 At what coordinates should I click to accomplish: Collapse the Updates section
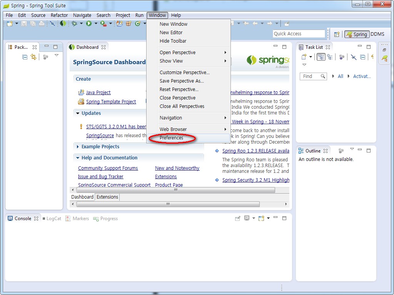pos(78,113)
